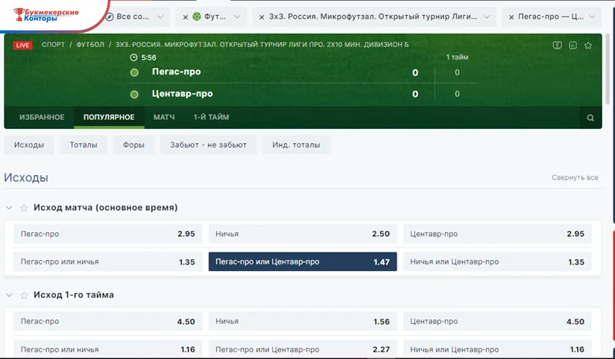Bet on Центавр-про at 4.50 in first half
The width and height of the screenshot is (615, 359).
coord(497,321)
